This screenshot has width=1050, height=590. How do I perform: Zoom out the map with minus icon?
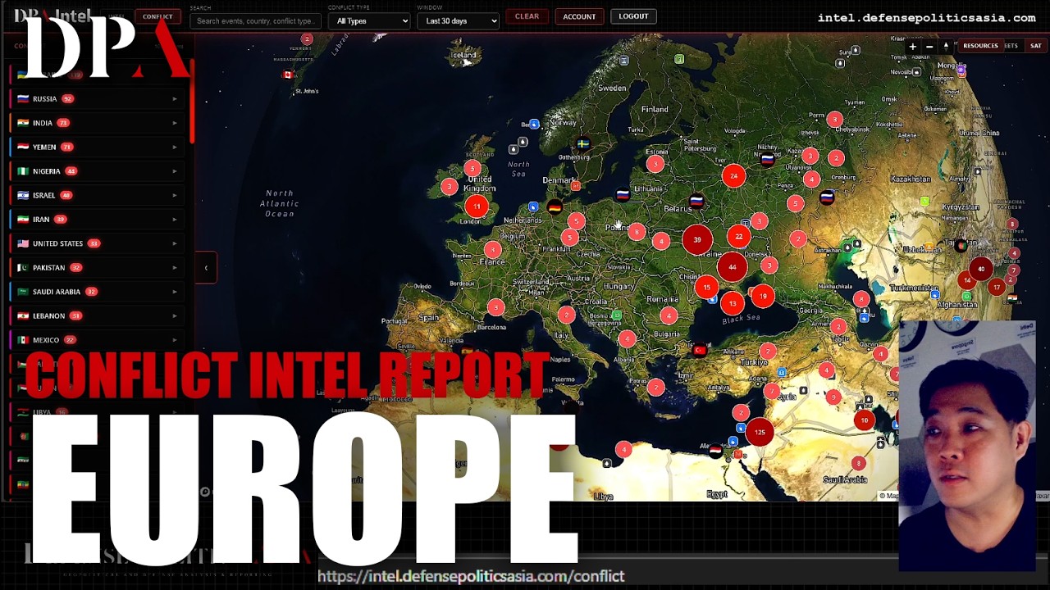[929, 47]
